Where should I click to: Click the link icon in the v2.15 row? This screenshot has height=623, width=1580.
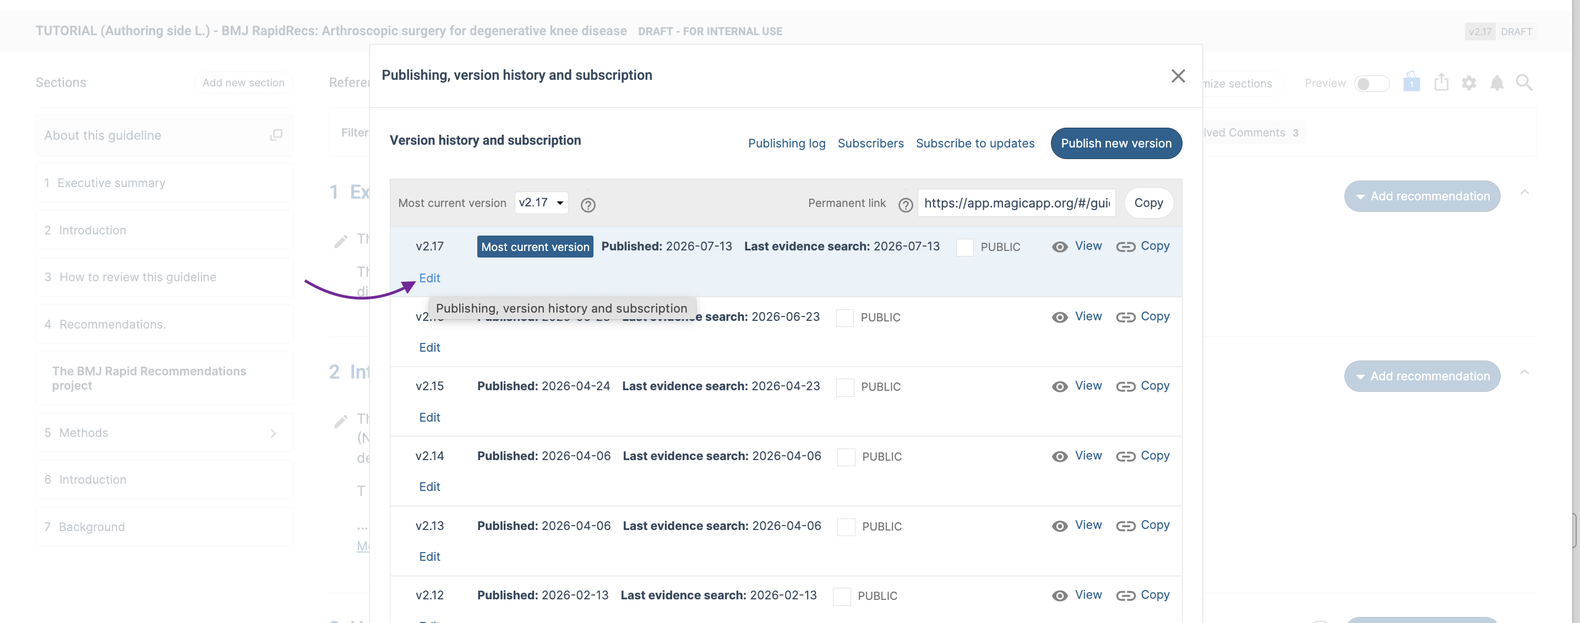coord(1125,387)
